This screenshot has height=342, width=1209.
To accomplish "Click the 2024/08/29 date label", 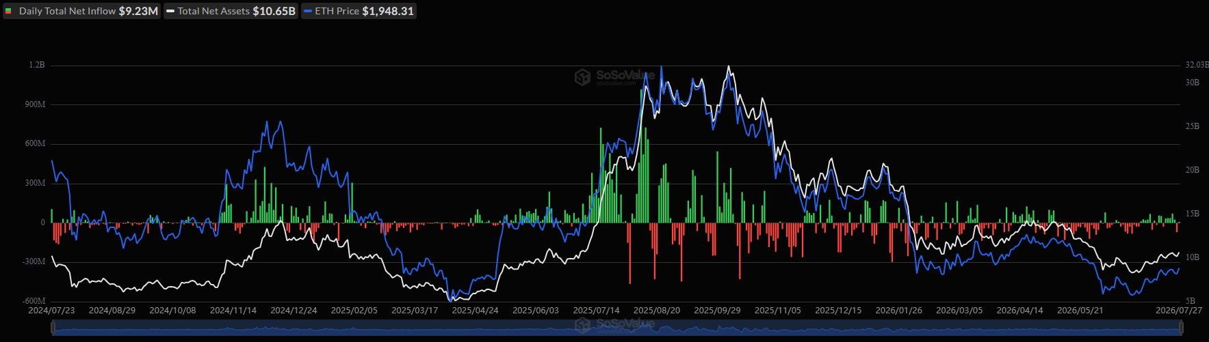I will tap(112, 310).
